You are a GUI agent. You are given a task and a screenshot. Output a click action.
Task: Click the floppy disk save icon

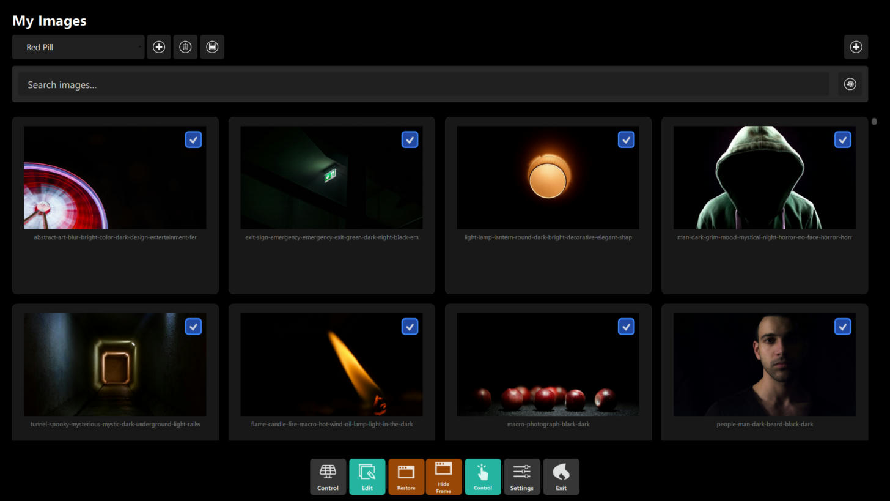tap(212, 47)
